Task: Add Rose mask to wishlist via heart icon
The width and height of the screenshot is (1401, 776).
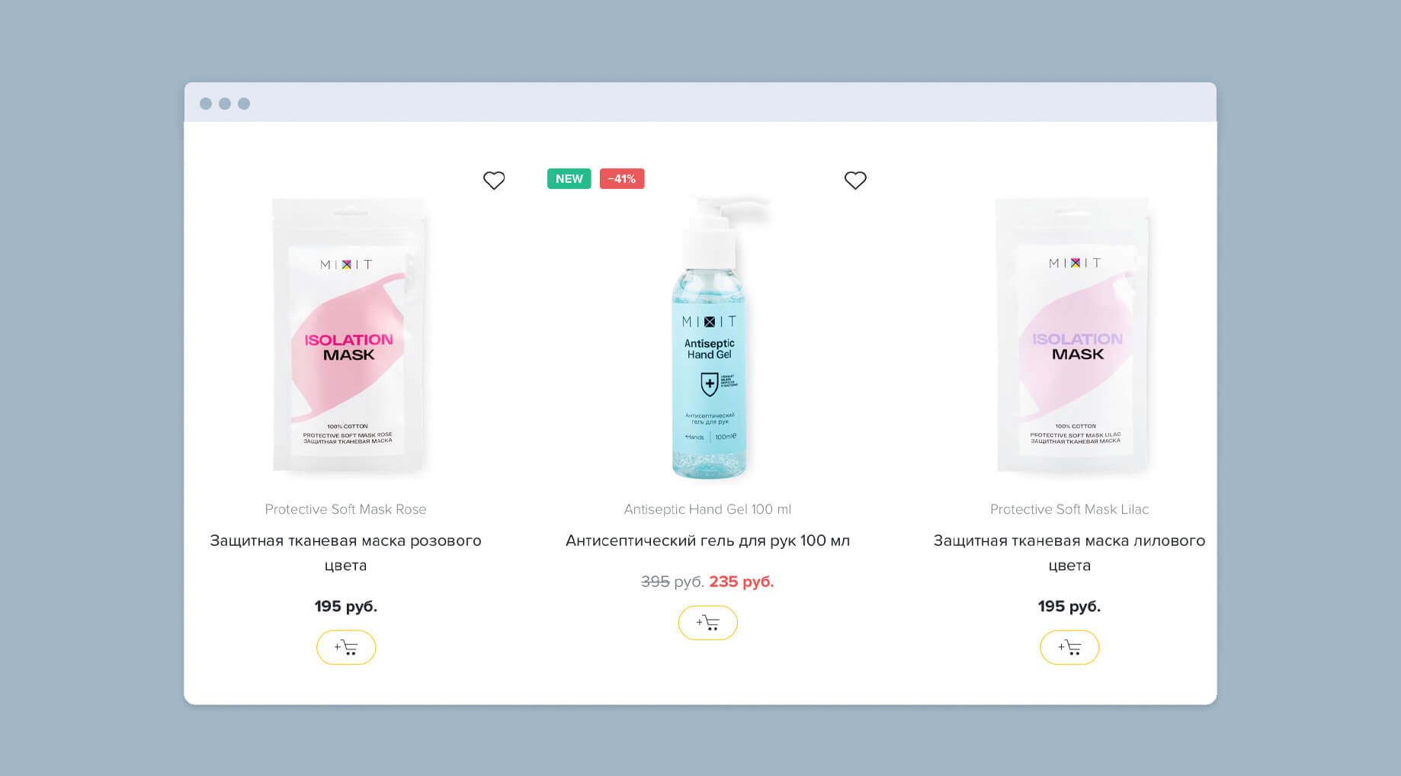Action: click(x=494, y=181)
